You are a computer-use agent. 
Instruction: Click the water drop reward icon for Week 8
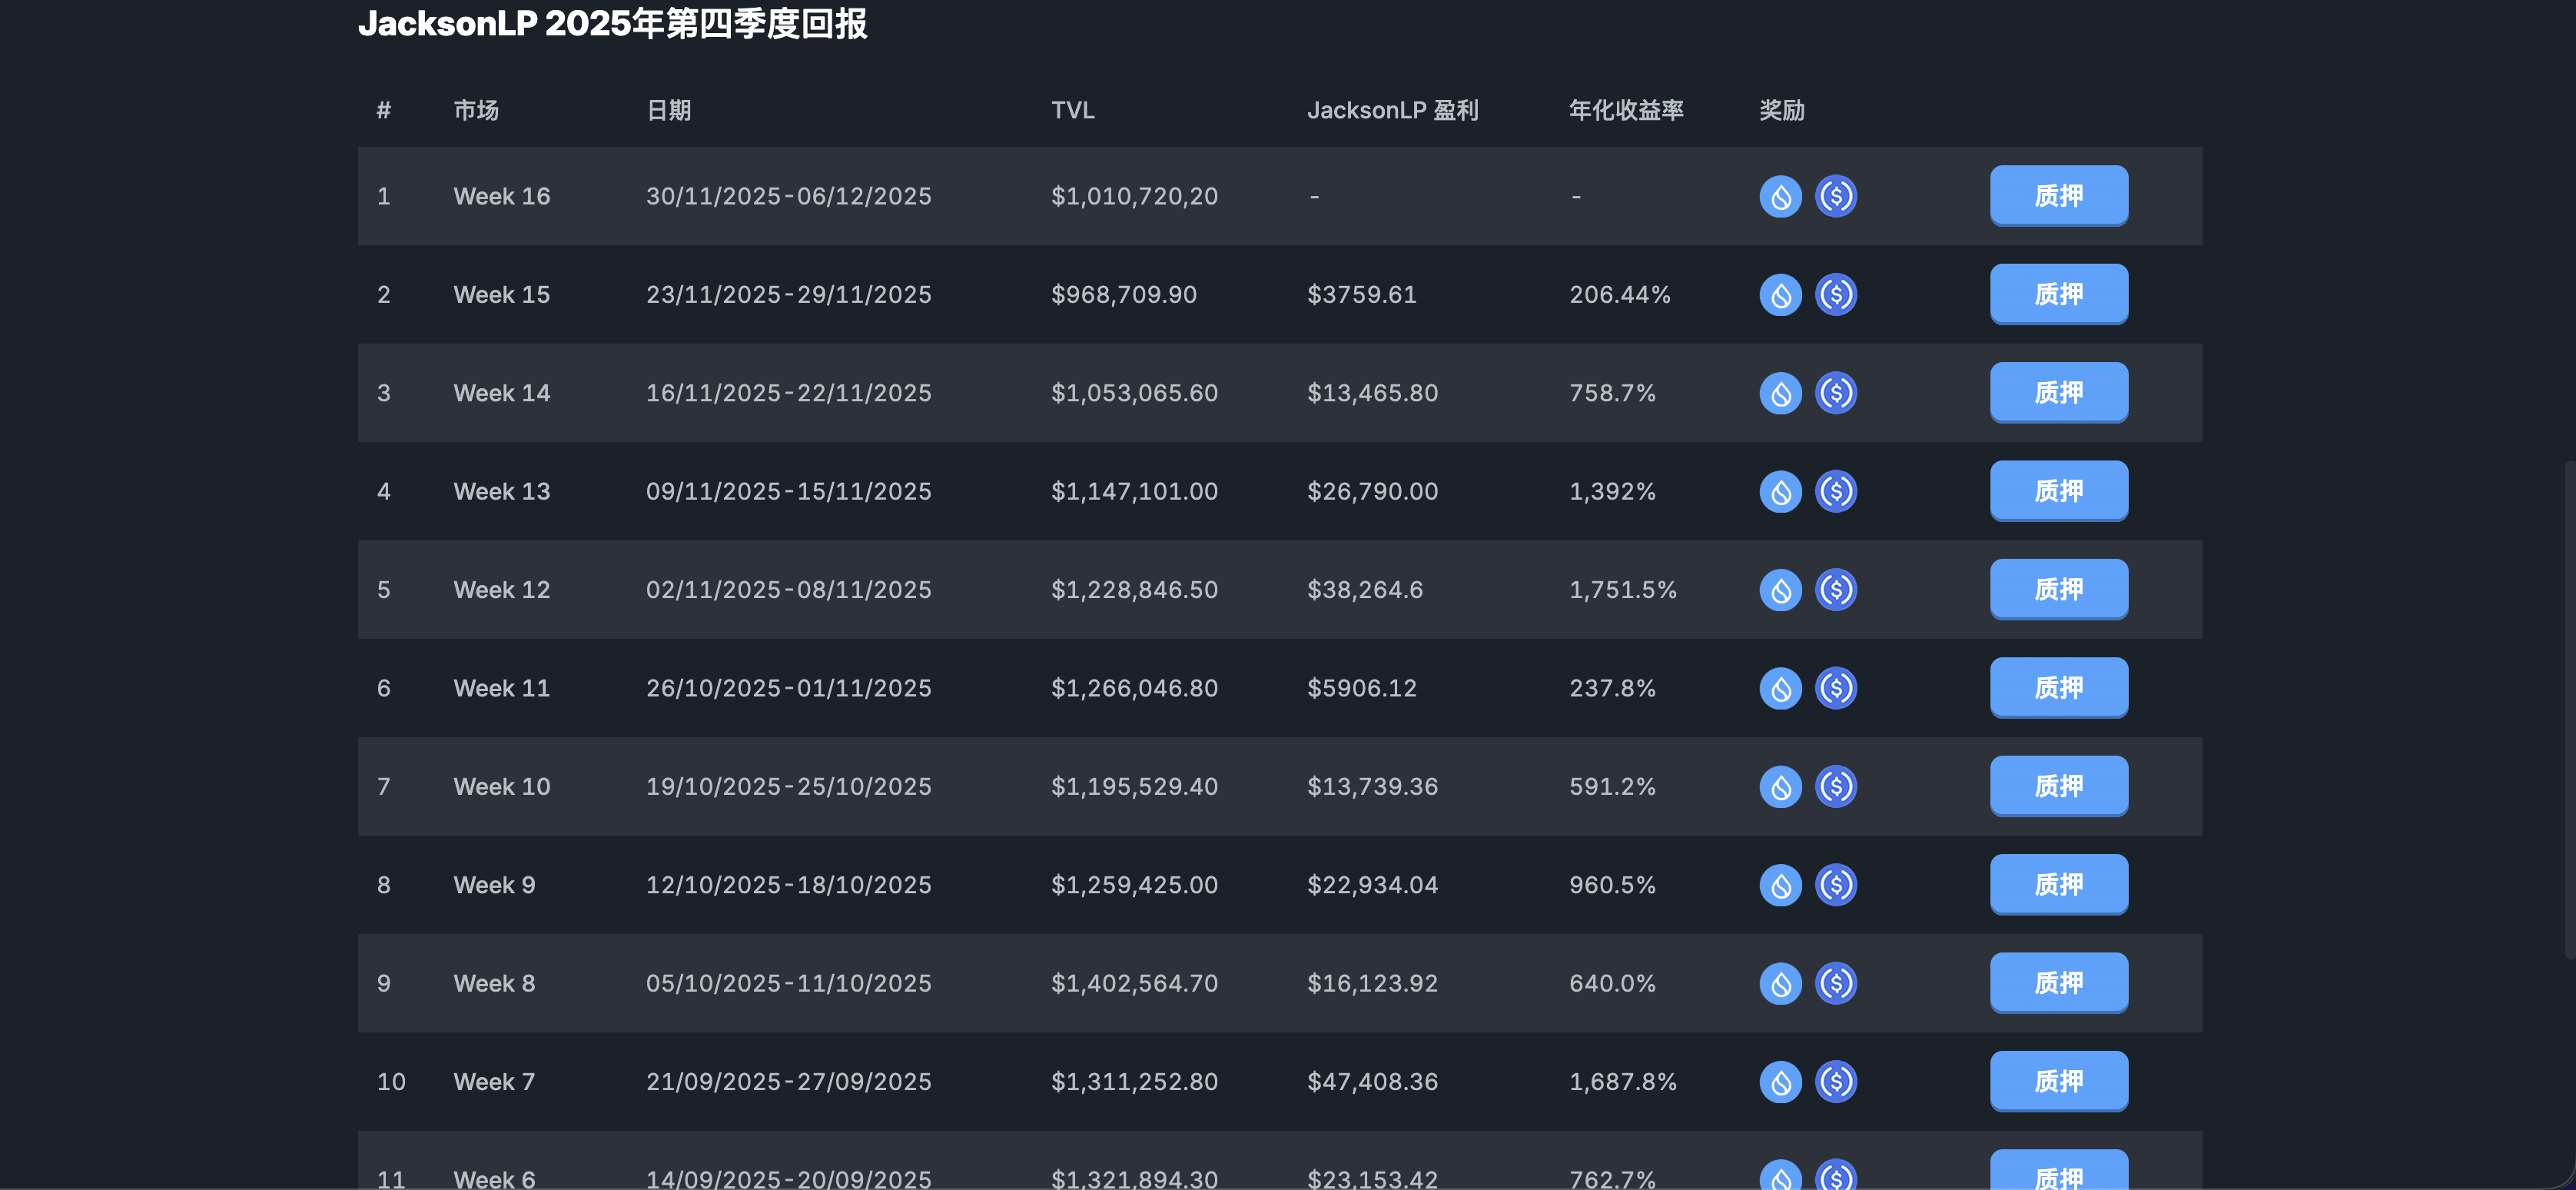click(1780, 983)
